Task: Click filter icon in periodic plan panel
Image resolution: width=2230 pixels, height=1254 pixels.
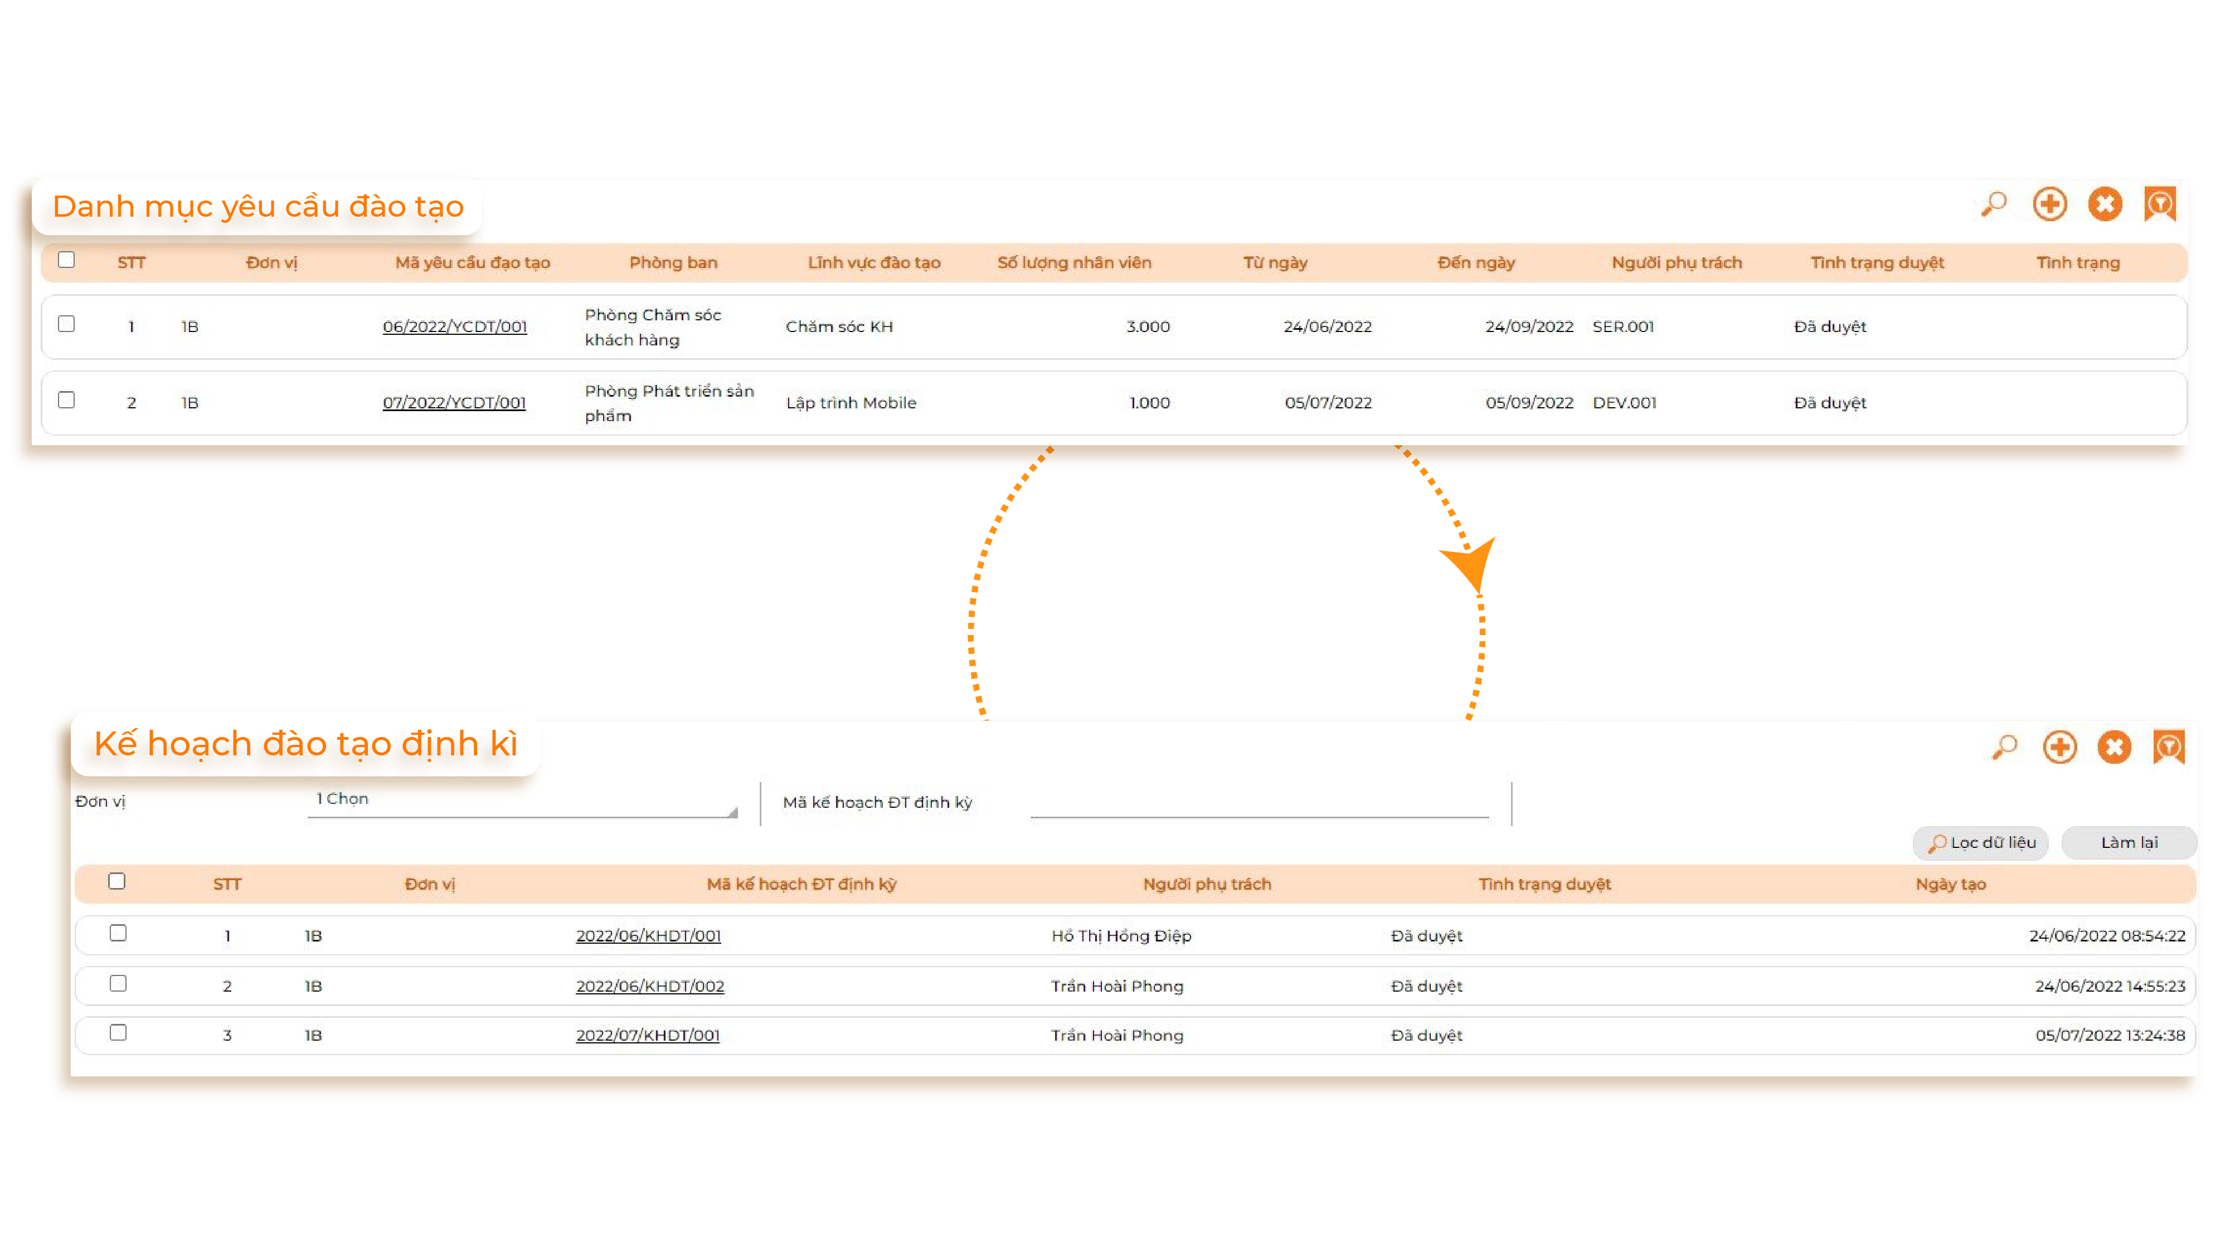Action: click(2169, 747)
